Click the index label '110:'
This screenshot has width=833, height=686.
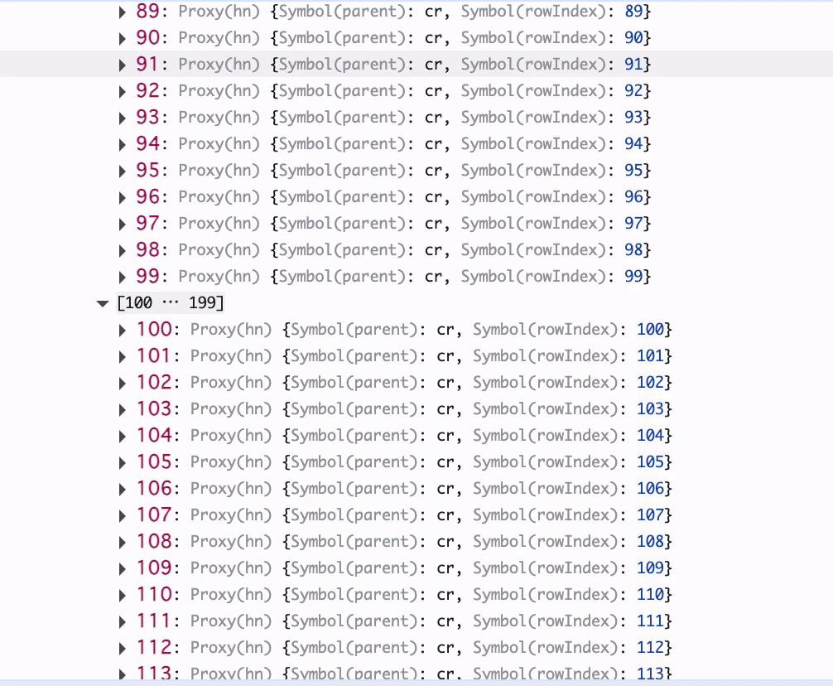[x=158, y=595]
